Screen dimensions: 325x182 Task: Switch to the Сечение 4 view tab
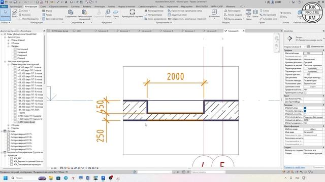point(189,31)
